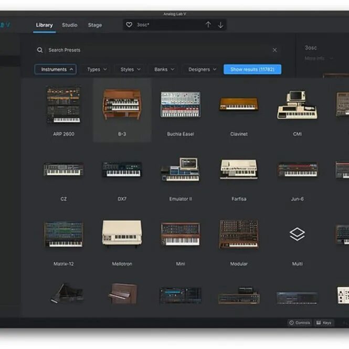Toggle the Controls panel button
349x349 pixels.
point(300,323)
